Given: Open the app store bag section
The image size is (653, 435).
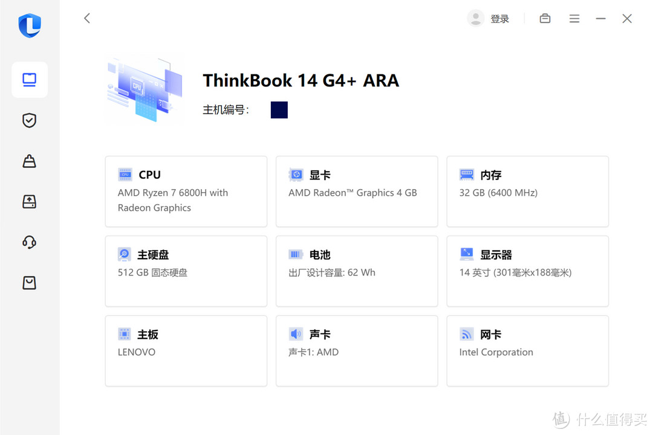Looking at the screenshot, I should 29,283.
